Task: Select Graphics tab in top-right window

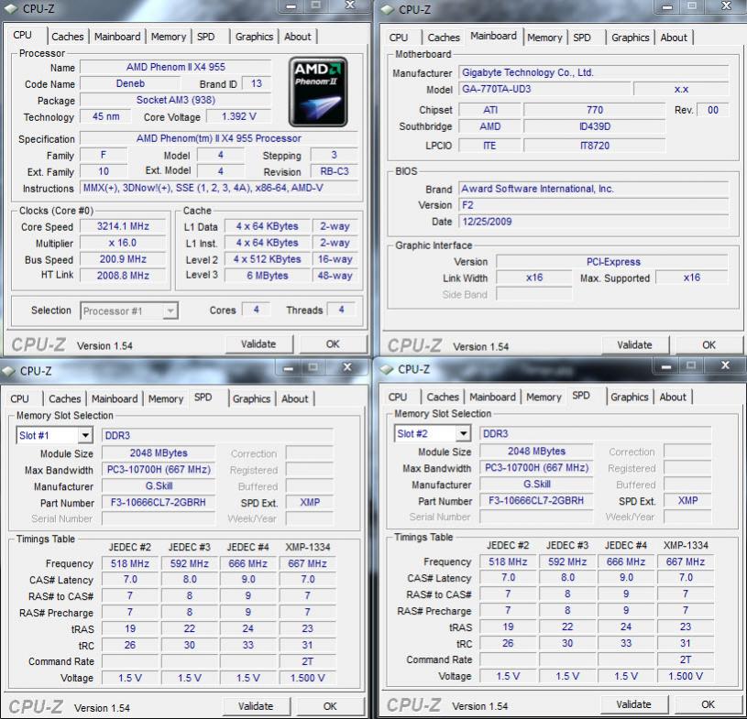Action: tap(631, 38)
